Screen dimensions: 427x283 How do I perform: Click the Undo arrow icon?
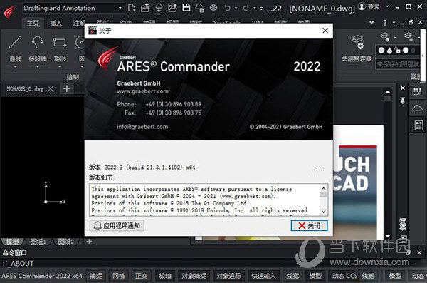pos(227,8)
